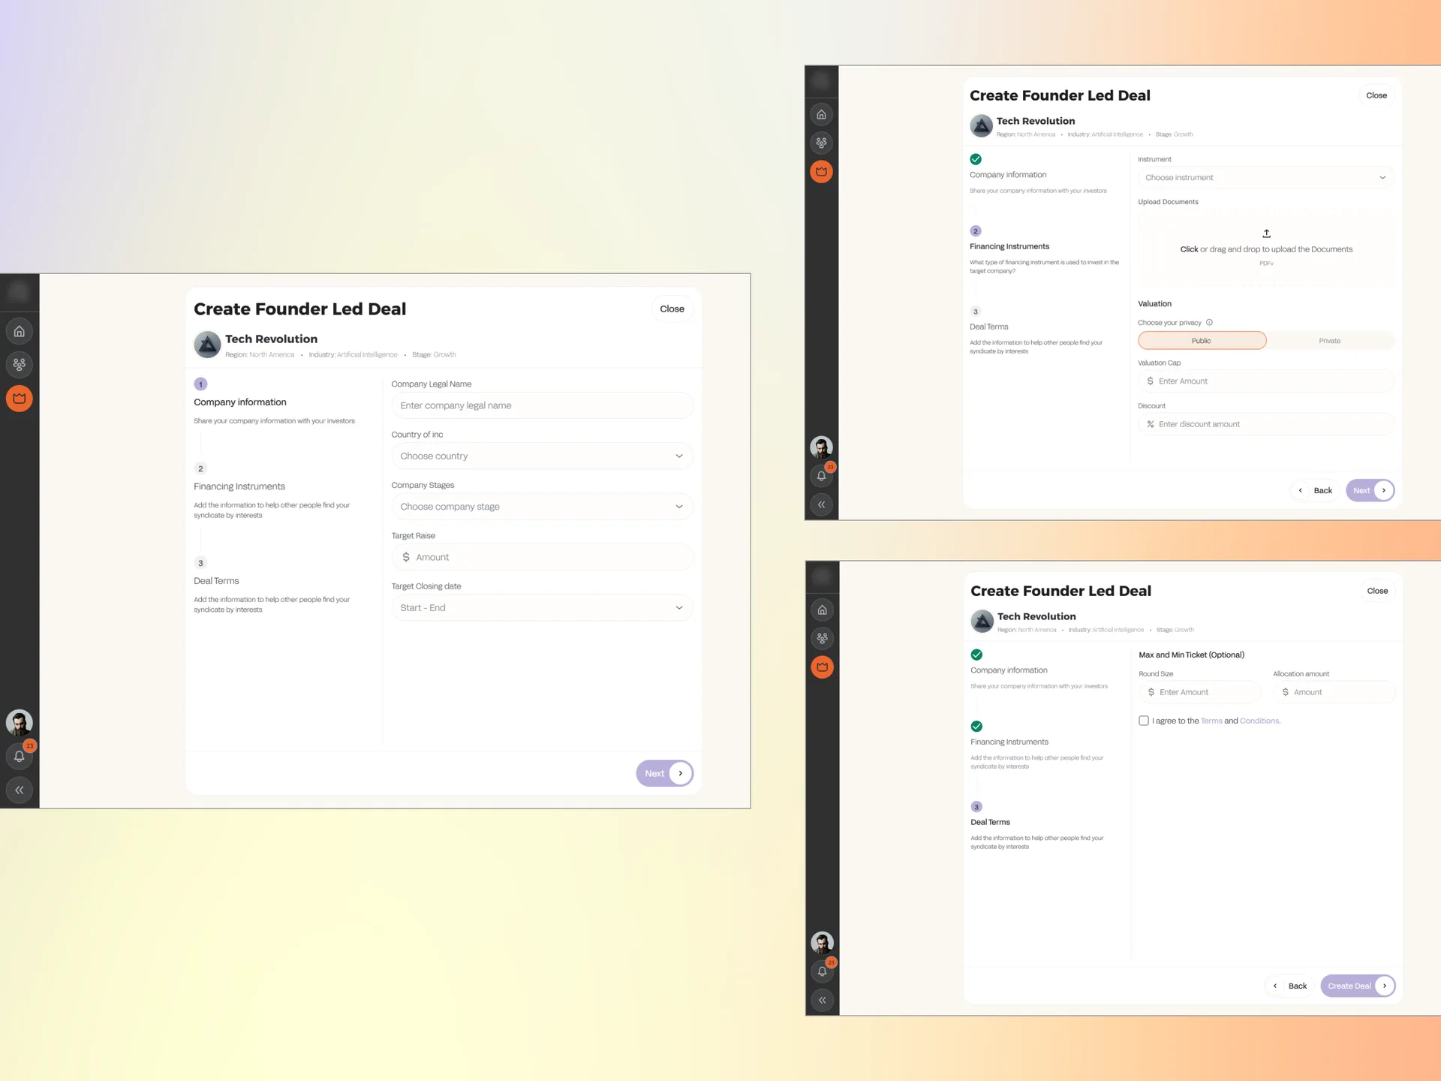Click Company Legal Name input field
The width and height of the screenshot is (1441, 1081).
(x=542, y=405)
